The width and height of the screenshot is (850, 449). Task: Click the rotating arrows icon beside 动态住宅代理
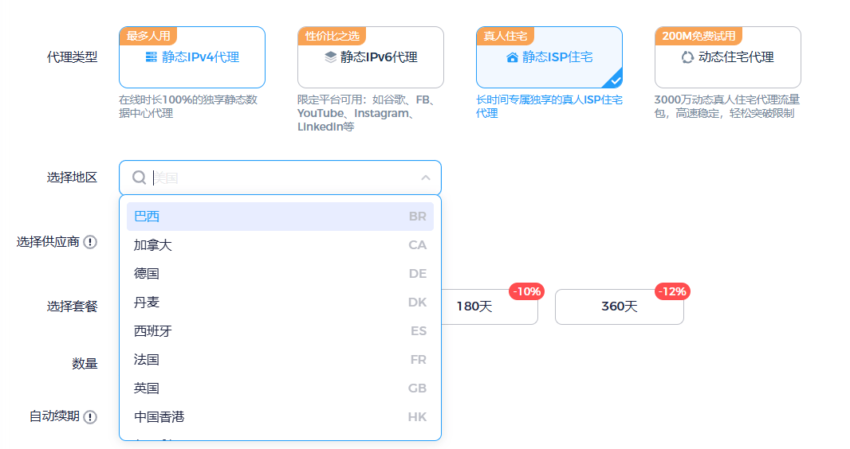point(687,57)
